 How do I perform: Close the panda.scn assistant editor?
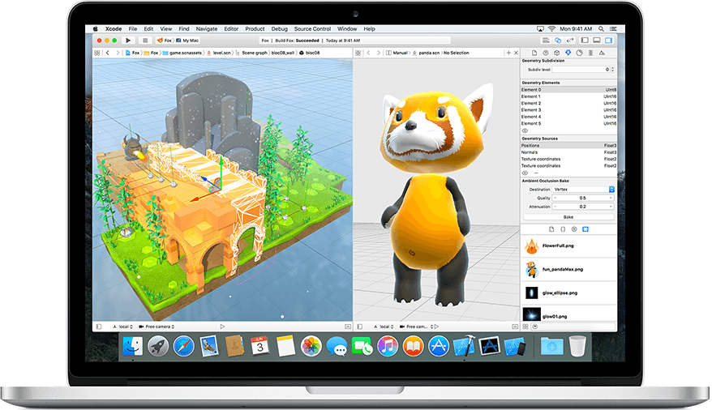[x=516, y=53]
